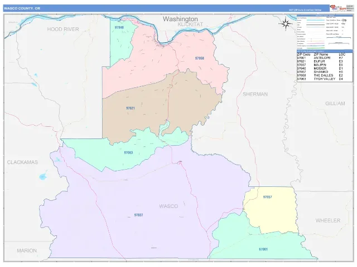Click the map publisher logo in header
Image resolution: width=357 pixels, height=267 pixels.
(x=337, y=8)
